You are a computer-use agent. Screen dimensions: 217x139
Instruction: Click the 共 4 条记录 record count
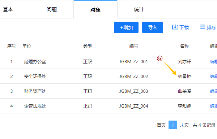tap(204, 125)
